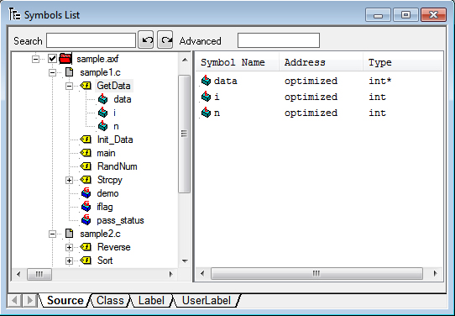Click the tree scrollbar down arrow
Screen dimensions: 455x316
[x=185, y=261]
